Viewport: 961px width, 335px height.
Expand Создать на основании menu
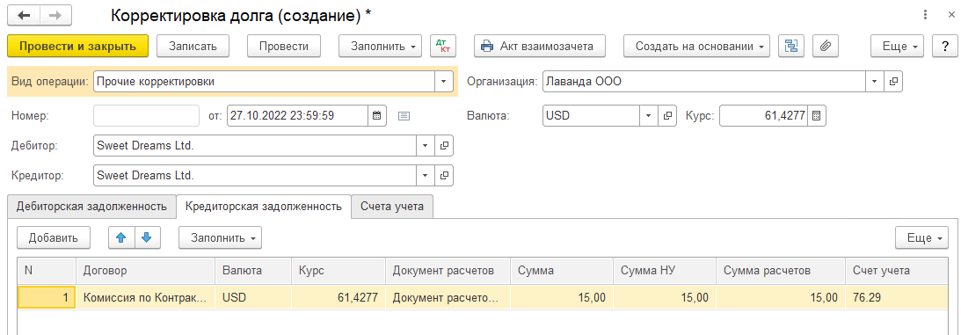(x=697, y=46)
